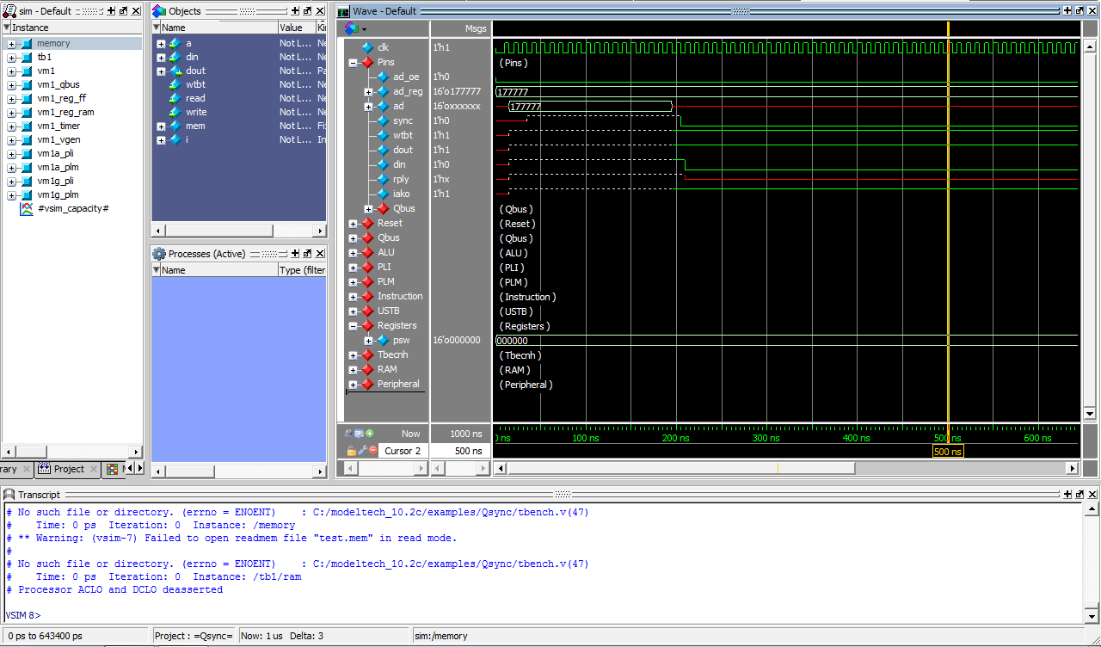Toggle the cursor lock padlock icon
Screen dimensions: 1101x647
point(351,450)
